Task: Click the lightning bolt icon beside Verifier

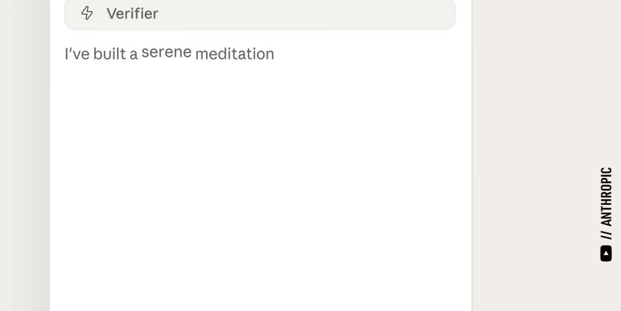Action: click(87, 13)
